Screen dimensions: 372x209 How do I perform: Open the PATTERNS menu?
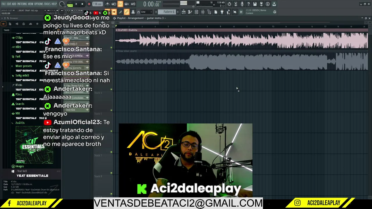tap(22, 4)
